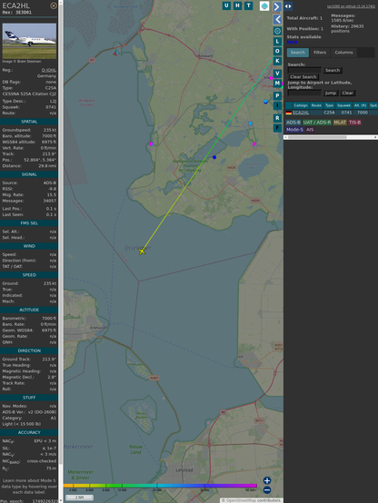Screen dimensions: 378x503
Task: Switch to the Filters tab
Action: [x=320, y=53]
